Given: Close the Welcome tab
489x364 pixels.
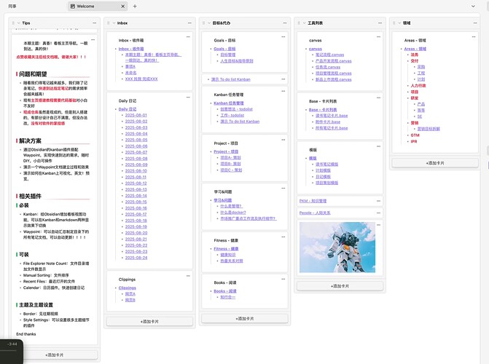Looking at the screenshot, I should [x=122, y=6].
